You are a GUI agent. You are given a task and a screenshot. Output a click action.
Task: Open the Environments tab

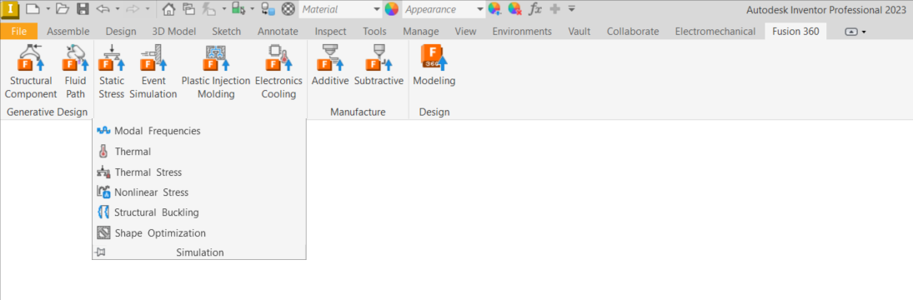[x=522, y=32]
